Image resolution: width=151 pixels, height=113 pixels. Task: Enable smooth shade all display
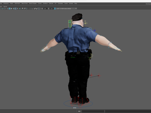pyautogui.click(x=9, y=8)
